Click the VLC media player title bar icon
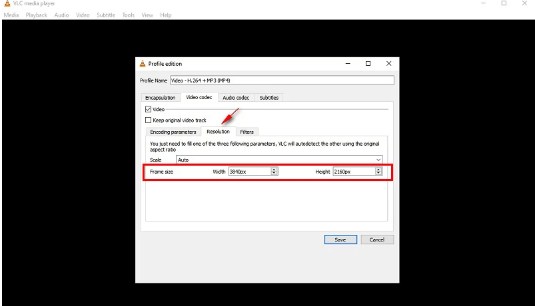 coord(7,3)
